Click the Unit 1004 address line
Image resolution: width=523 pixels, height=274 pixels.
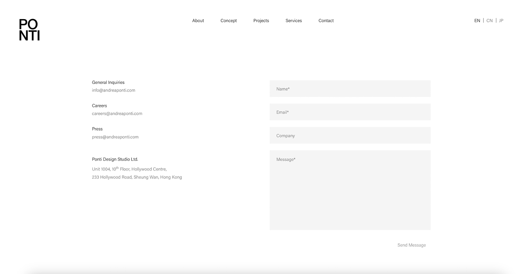[129, 169]
